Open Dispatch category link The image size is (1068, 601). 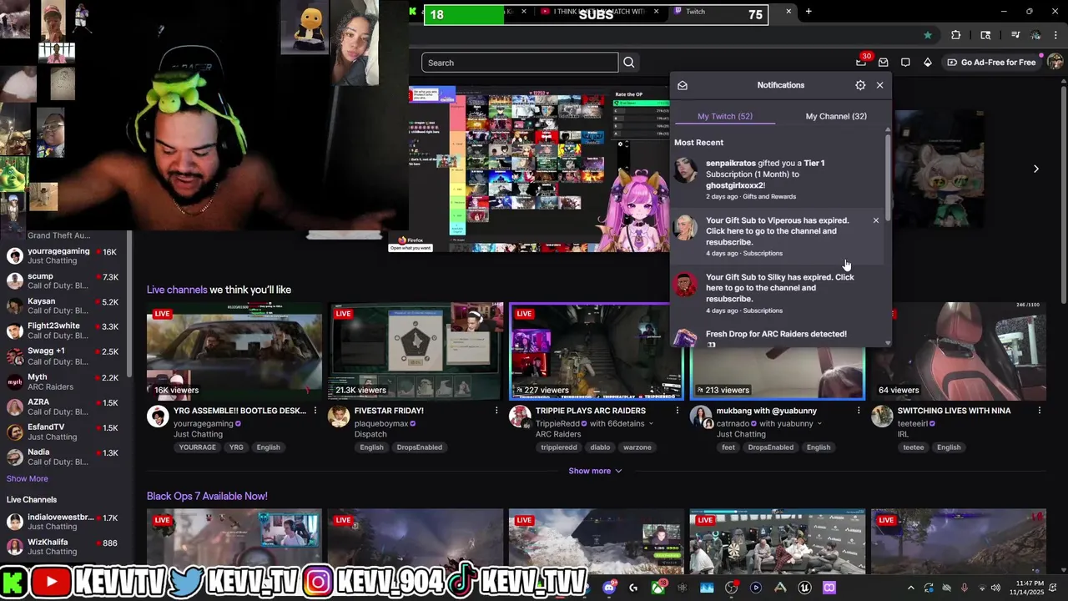click(x=370, y=434)
